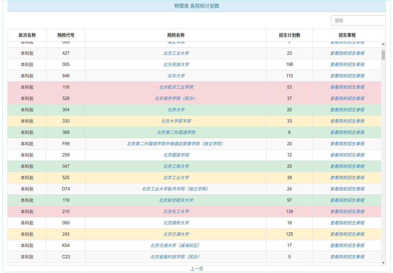The height and width of the screenshot is (273, 393).
Task: Select the plan count 139 cell
Action: (x=290, y=212)
